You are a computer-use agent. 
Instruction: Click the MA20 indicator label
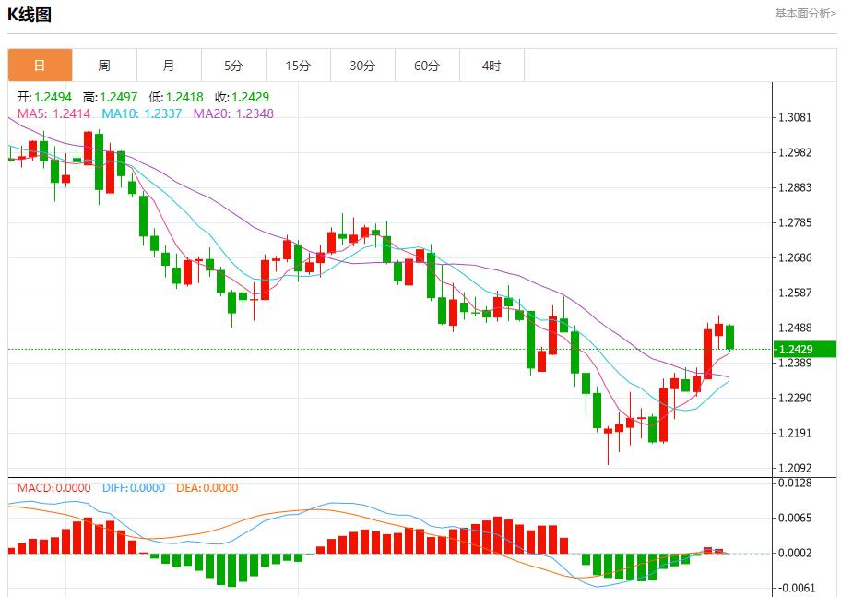233,113
